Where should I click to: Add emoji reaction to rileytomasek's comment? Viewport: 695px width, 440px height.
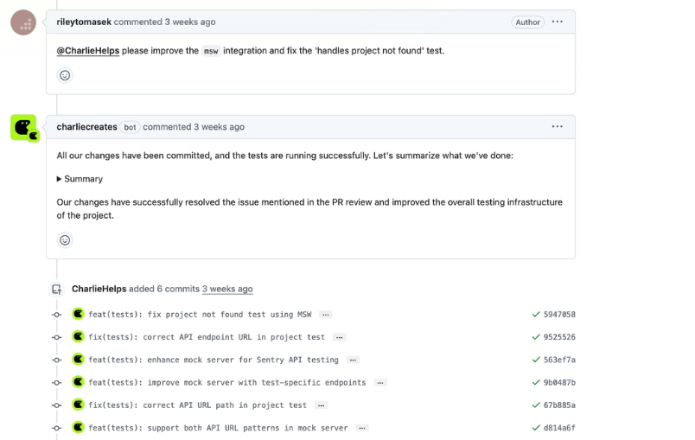[65, 75]
